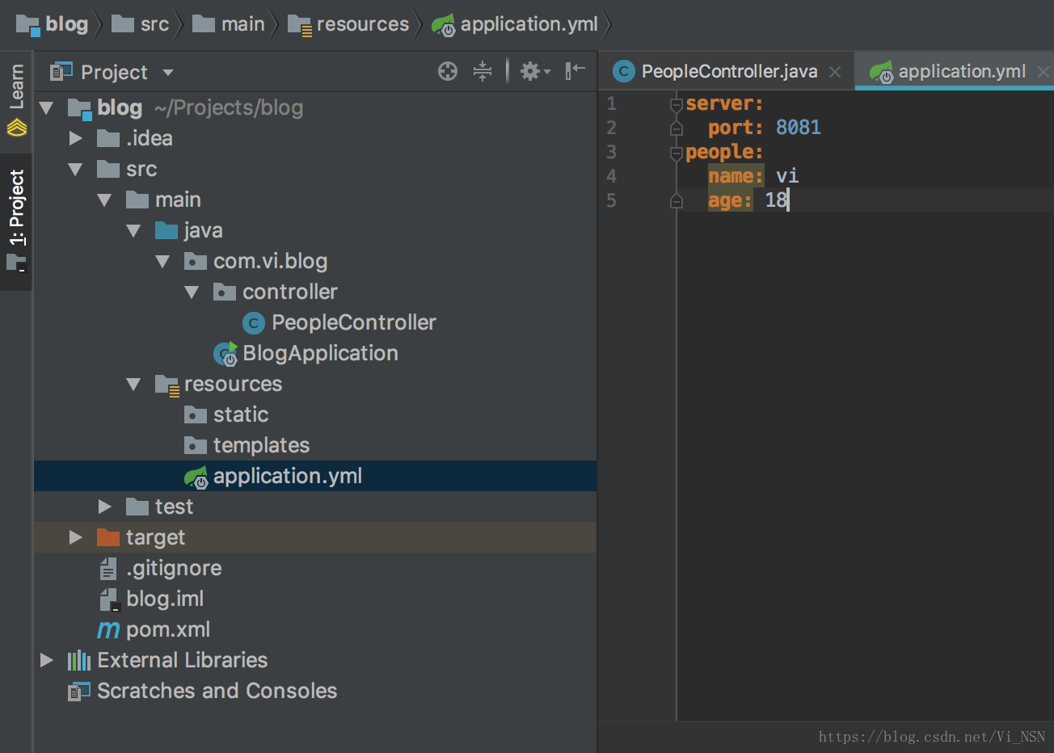Click the blog.iml file icon
The height and width of the screenshot is (753, 1054).
pos(108,599)
